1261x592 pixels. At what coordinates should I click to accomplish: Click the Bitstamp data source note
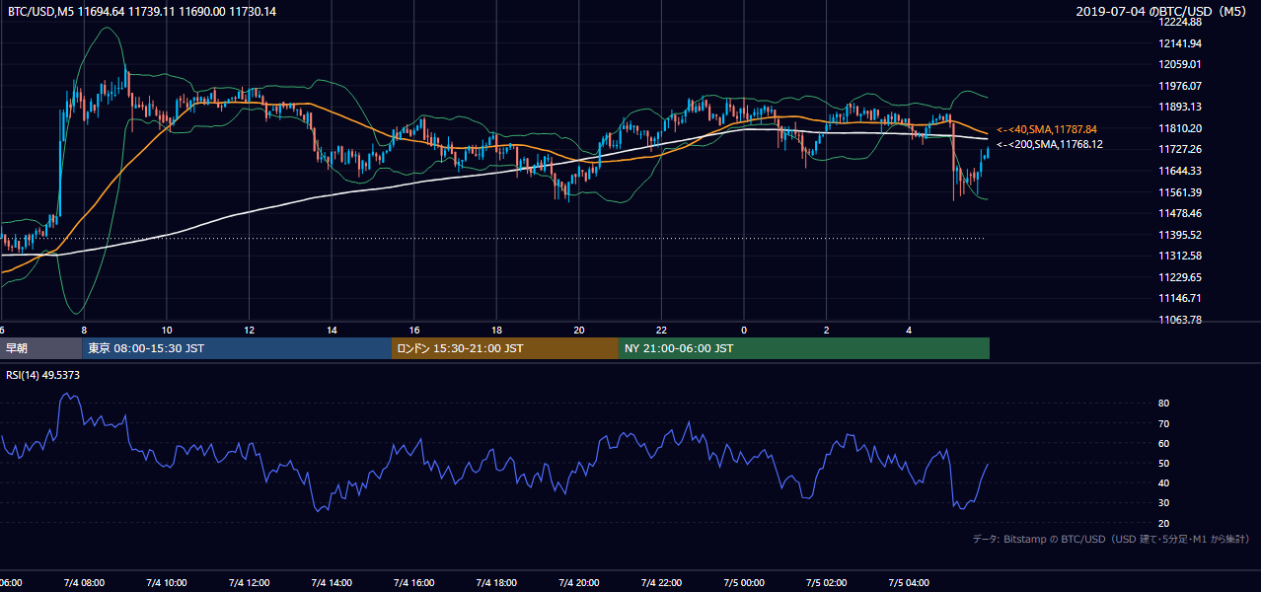[x=1111, y=539]
